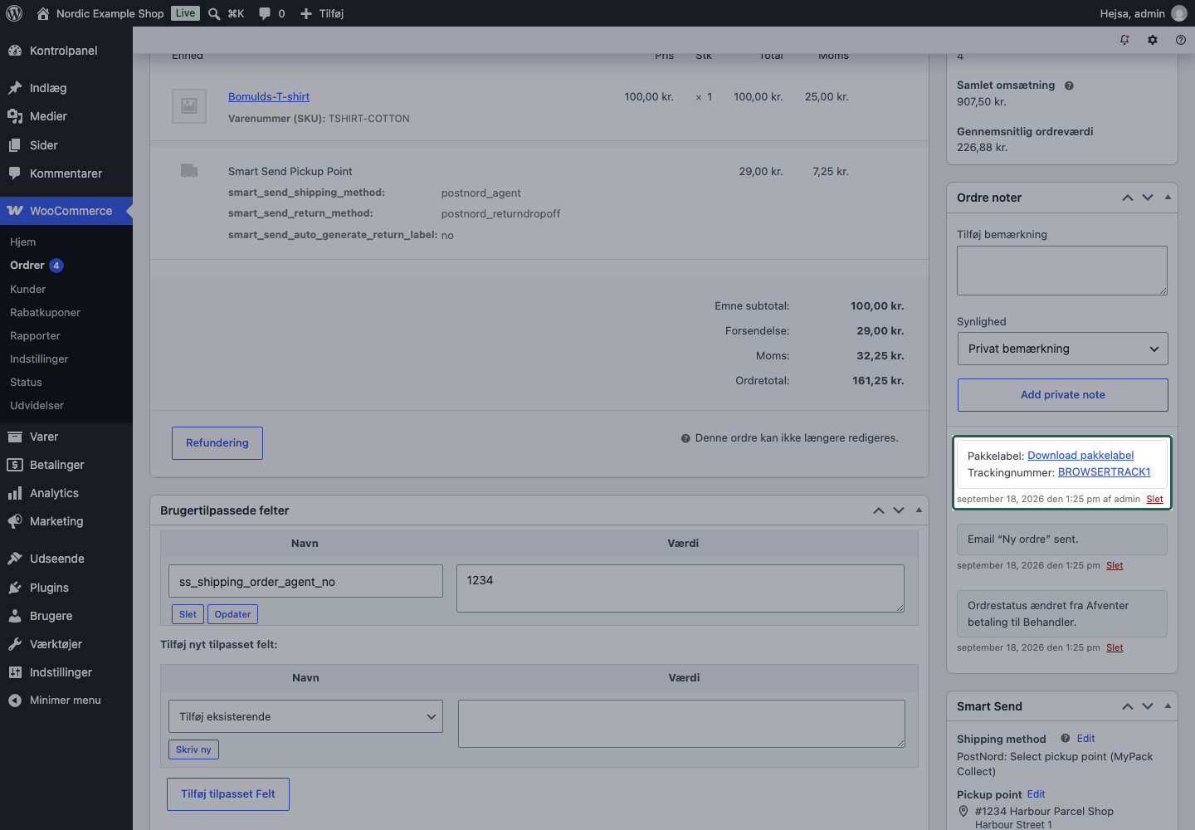The image size is (1195, 830).
Task: Move the Ordre noter panel up
Action: pos(1128,198)
